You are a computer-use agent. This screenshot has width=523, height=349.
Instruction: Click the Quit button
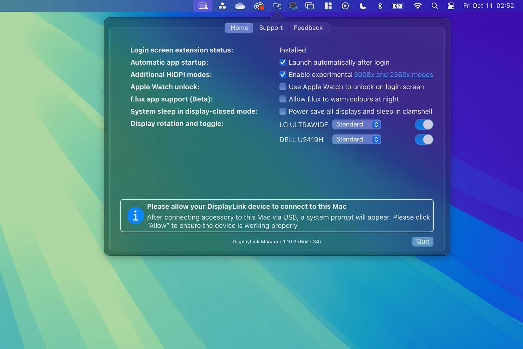click(423, 241)
